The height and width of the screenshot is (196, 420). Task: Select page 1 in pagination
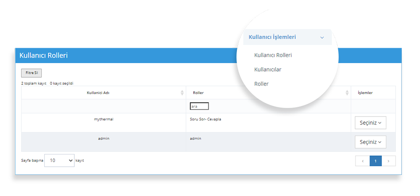[x=375, y=161]
